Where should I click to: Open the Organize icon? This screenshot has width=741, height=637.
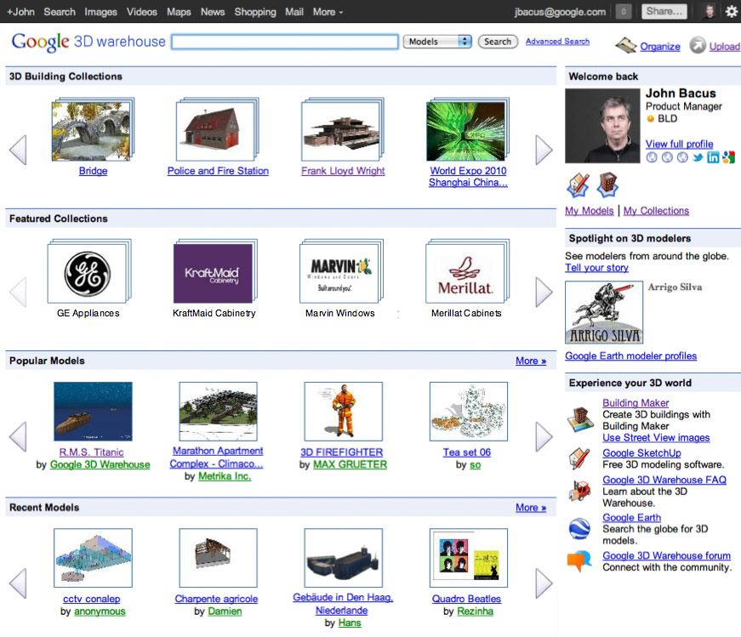point(626,45)
